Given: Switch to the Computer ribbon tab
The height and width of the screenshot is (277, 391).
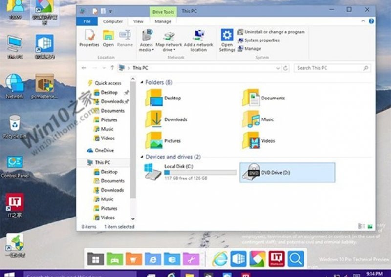Looking at the screenshot, I should click(113, 21).
